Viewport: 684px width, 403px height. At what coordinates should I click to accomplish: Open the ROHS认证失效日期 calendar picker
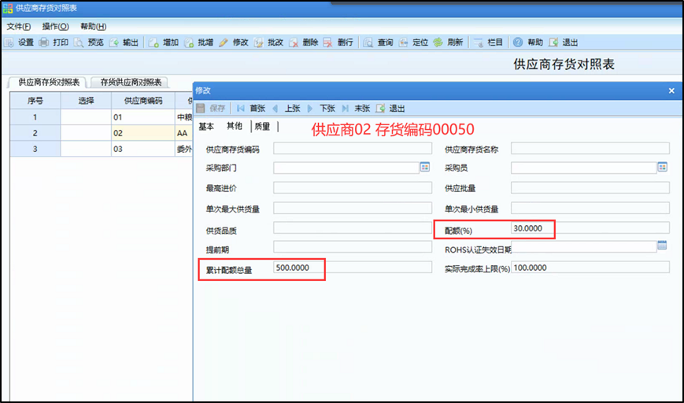[x=662, y=245]
